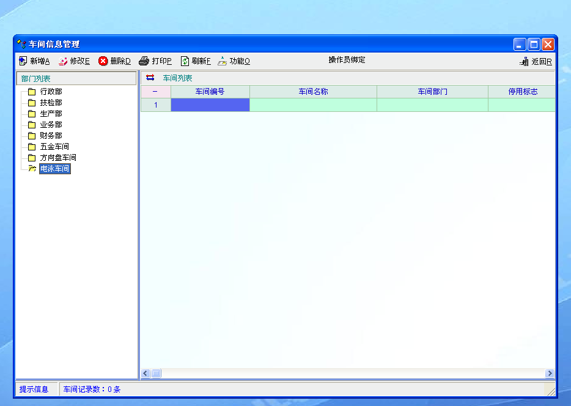Screen dimensions: 571x406
Task: Click the horizontal scrollbar right arrow
Action: pyautogui.click(x=550, y=373)
